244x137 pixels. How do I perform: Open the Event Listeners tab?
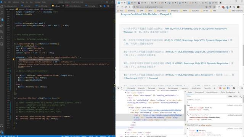click(212, 92)
